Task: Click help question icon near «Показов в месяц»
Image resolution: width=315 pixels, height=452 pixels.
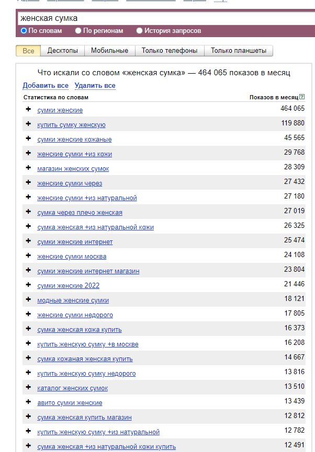Action: [x=302, y=97]
